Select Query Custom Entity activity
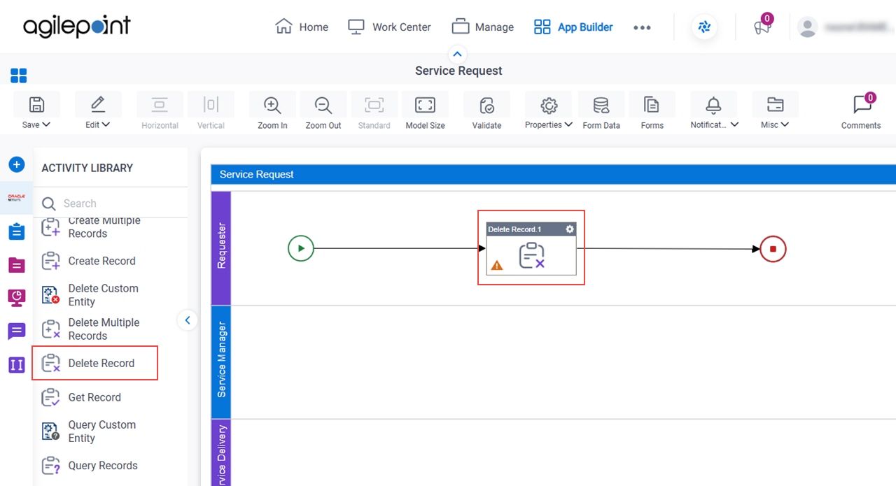 pyautogui.click(x=88, y=431)
